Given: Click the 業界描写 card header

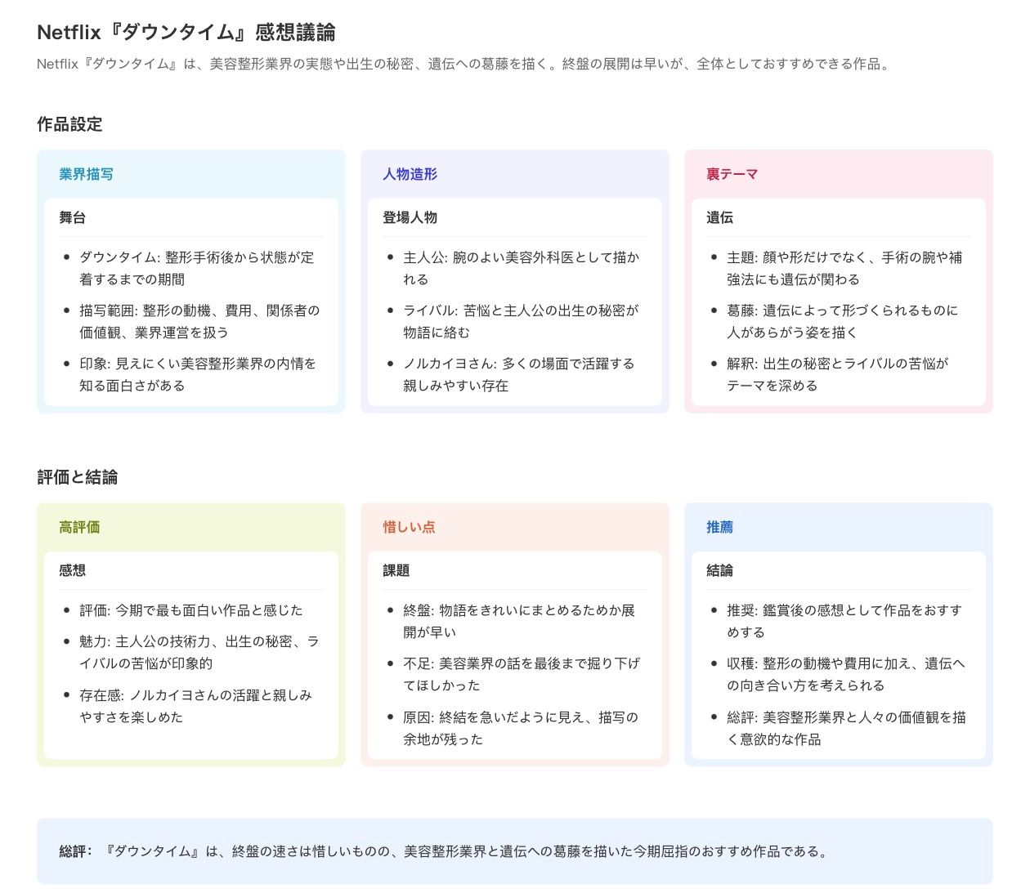Looking at the screenshot, I should click(x=86, y=174).
